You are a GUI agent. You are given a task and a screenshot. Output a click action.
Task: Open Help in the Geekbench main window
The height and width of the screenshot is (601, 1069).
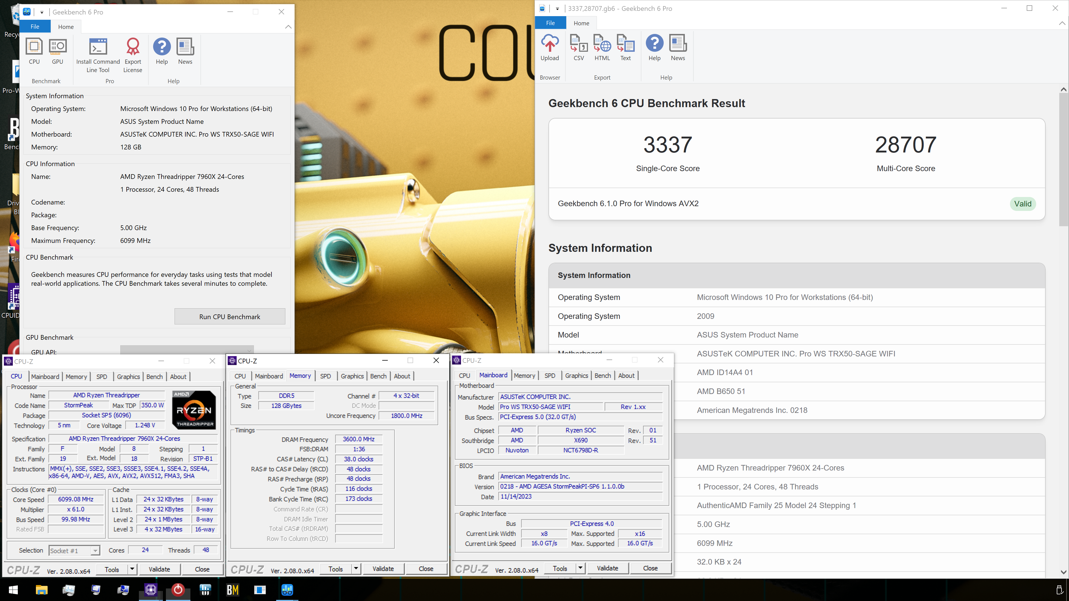162,51
